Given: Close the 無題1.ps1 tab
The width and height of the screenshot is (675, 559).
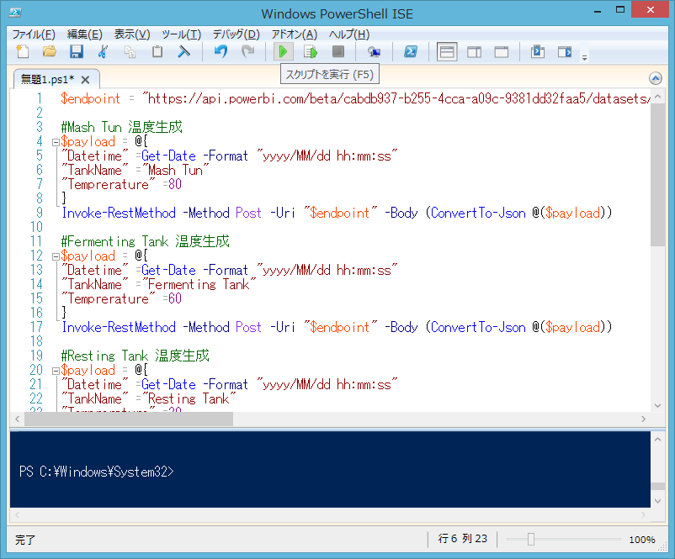Looking at the screenshot, I should tap(85, 80).
